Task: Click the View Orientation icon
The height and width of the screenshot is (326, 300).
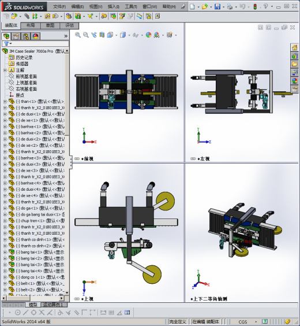Action: pos(110,35)
